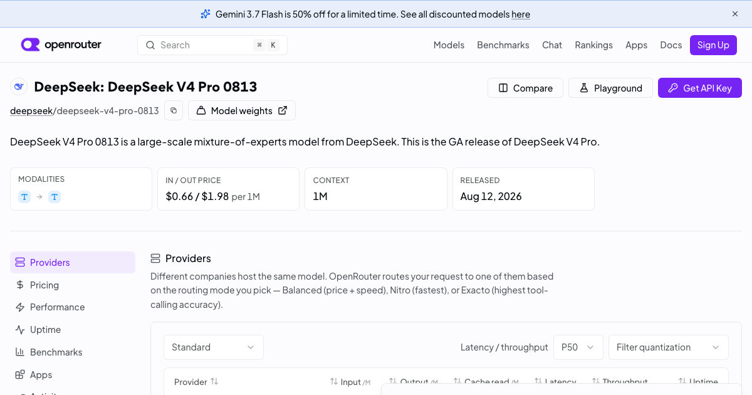Click the DeepSeek whale model icon
Image resolution: width=752 pixels, height=395 pixels.
click(19, 87)
